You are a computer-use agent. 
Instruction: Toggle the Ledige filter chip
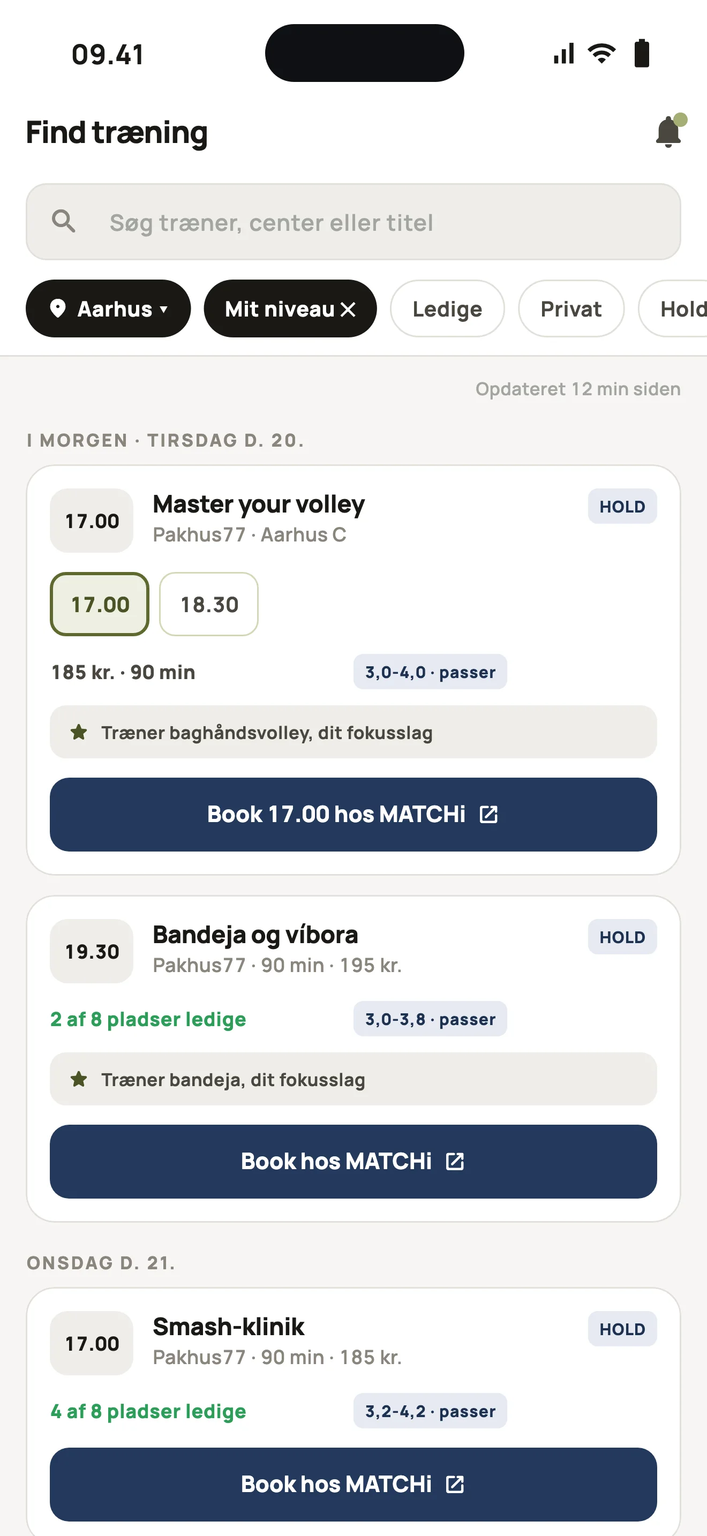447,308
